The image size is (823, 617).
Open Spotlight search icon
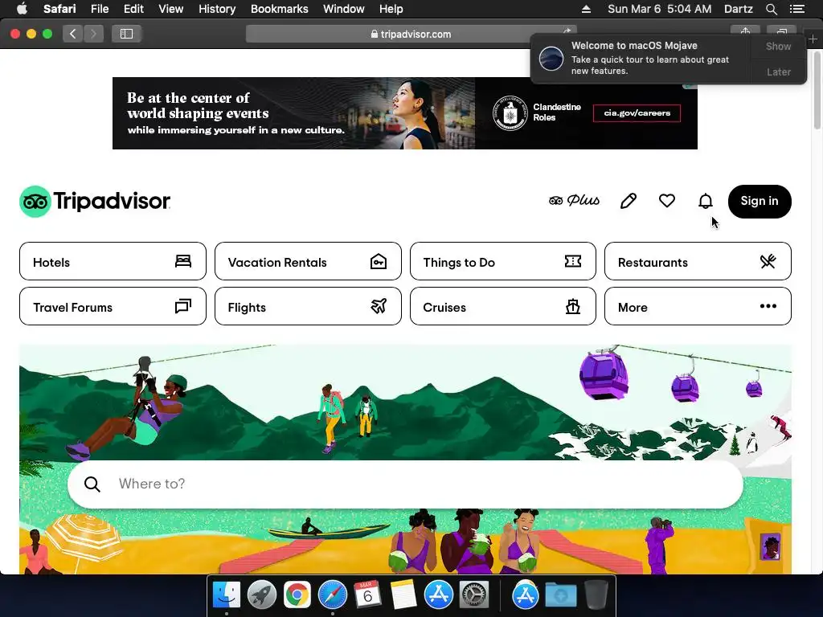point(771,9)
